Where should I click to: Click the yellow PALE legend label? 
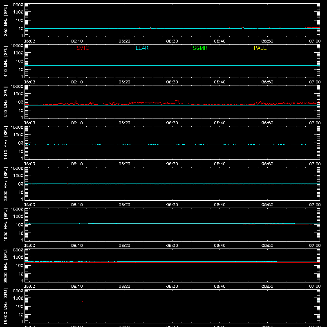point(260,48)
